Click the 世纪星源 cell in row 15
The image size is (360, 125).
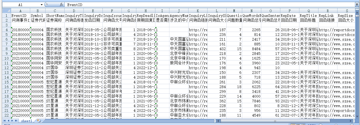click(x=55, y=82)
